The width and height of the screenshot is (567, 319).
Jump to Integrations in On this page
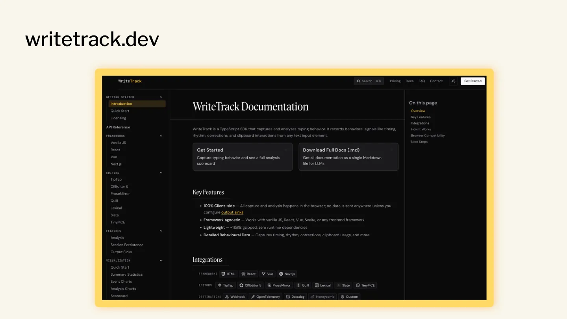tap(420, 123)
